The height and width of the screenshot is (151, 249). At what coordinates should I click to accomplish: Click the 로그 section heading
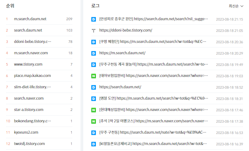[x=95, y=6]
